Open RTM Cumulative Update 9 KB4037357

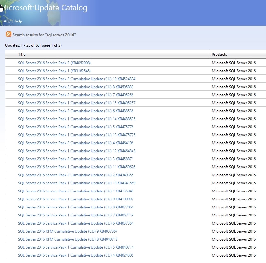click(x=68, y=231)
